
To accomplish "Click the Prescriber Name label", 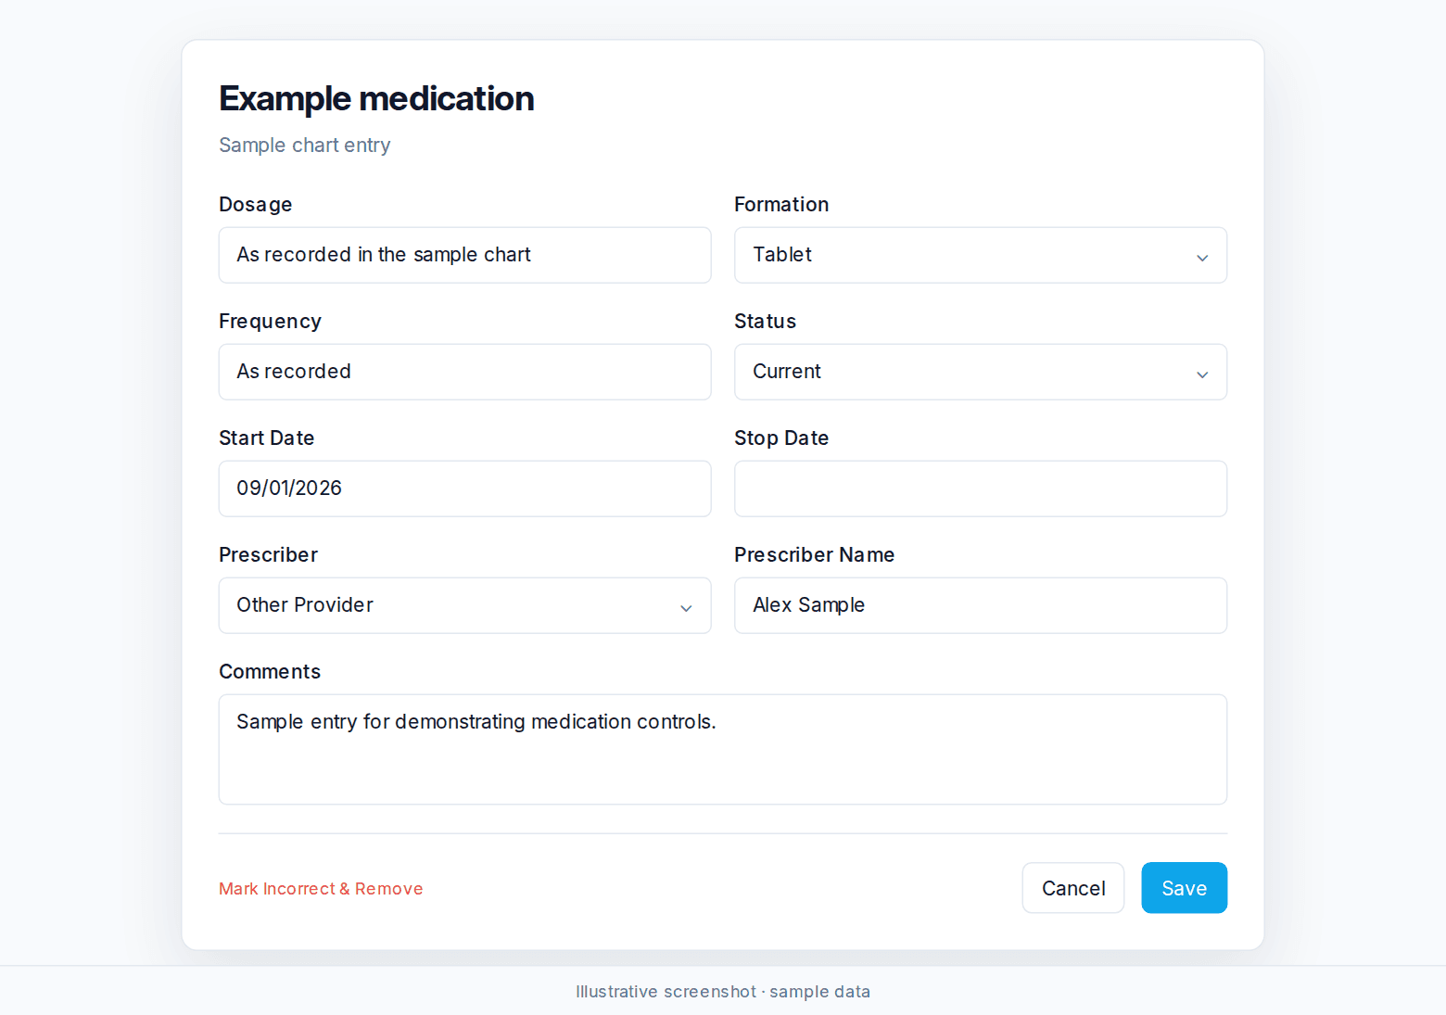I will 815,555.
